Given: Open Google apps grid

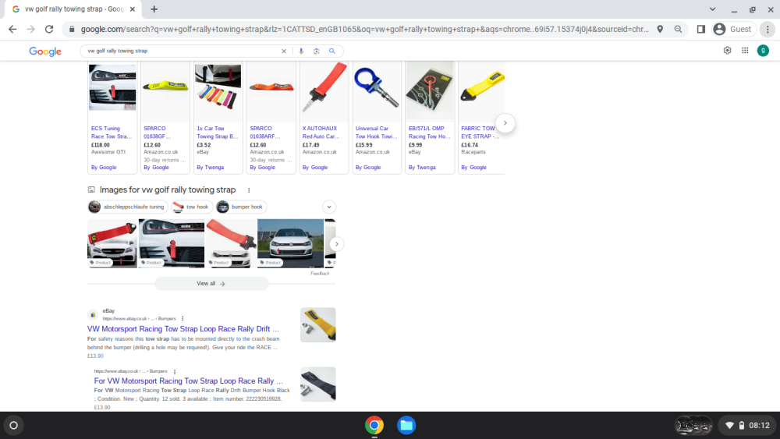Looking at the screenshot, I should 745,50.
